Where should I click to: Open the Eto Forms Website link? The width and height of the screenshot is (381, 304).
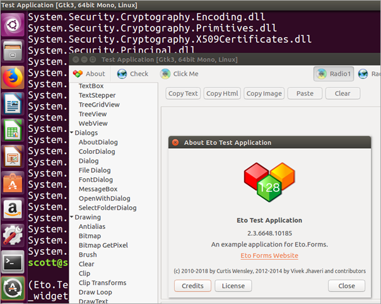[x=269, y=255]
